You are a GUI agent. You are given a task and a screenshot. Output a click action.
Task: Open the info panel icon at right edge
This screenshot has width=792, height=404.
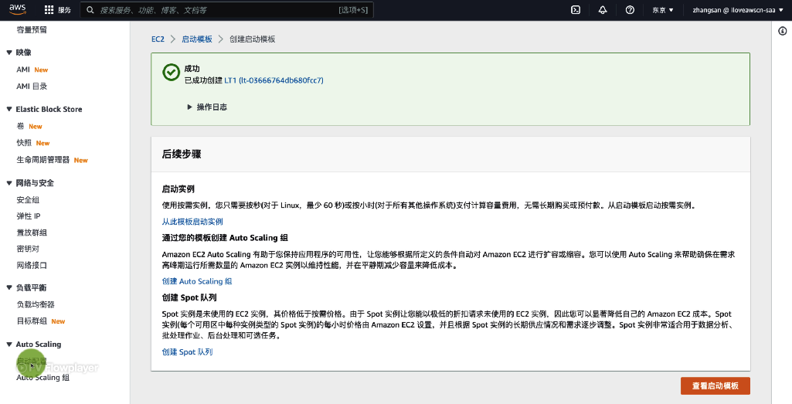783,31
